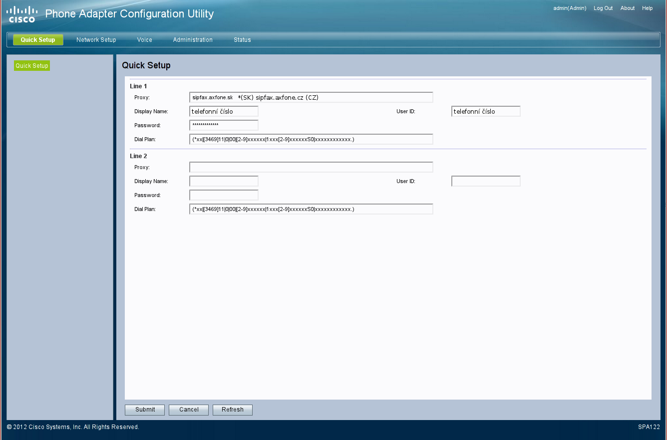Open the About link
The image size is (667, 440).
pos(627,8)
